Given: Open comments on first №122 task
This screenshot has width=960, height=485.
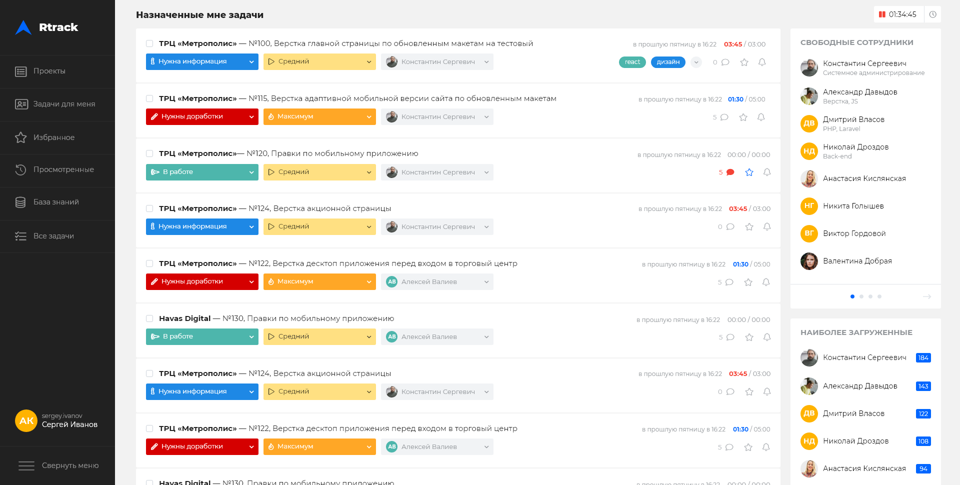Looking at the screenshot, I should [x=729, y=282].
